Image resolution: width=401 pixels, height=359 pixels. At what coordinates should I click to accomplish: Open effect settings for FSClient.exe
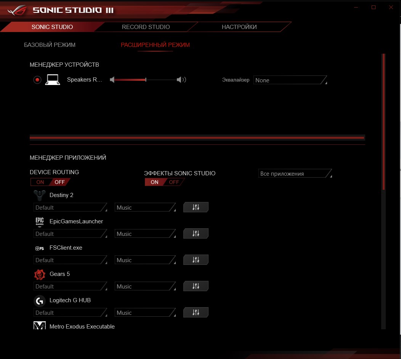click(x=196, y=260)
